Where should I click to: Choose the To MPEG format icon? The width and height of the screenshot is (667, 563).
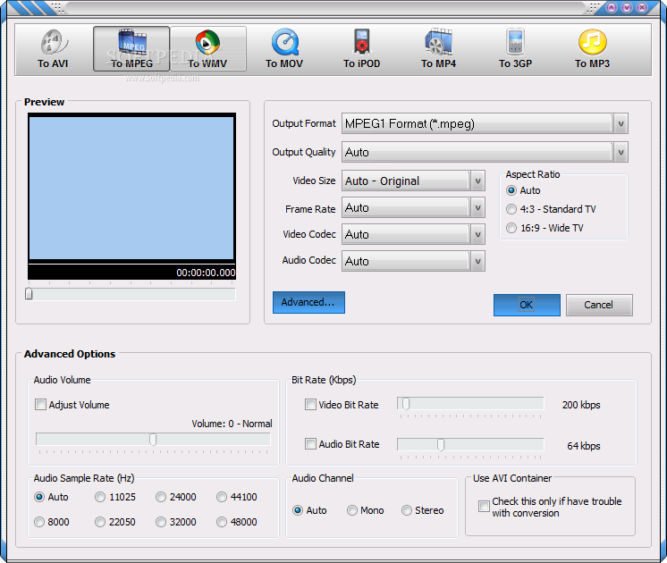point(131,42)
